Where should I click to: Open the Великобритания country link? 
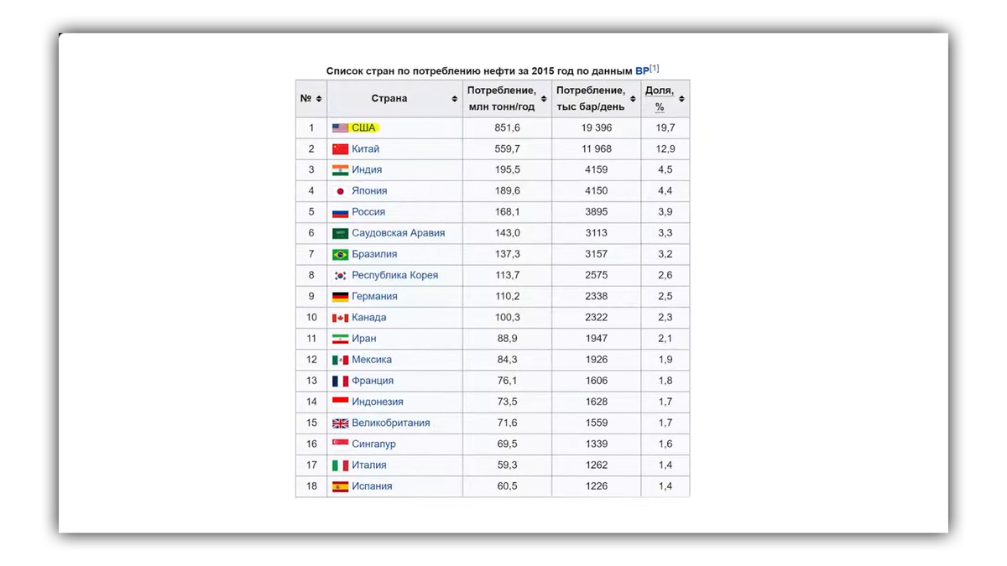tap(391, 423)
